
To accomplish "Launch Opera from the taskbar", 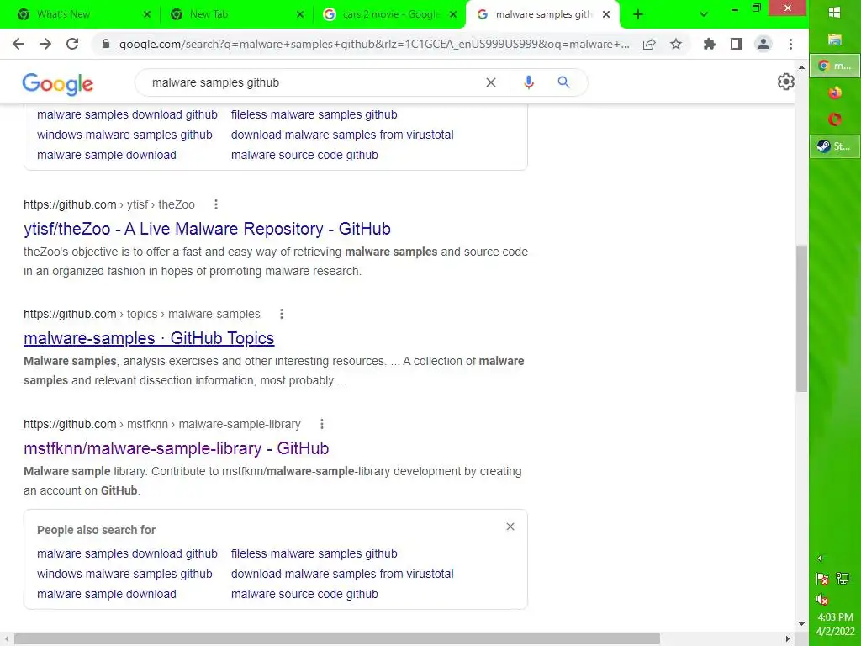I will click(835, 119).
